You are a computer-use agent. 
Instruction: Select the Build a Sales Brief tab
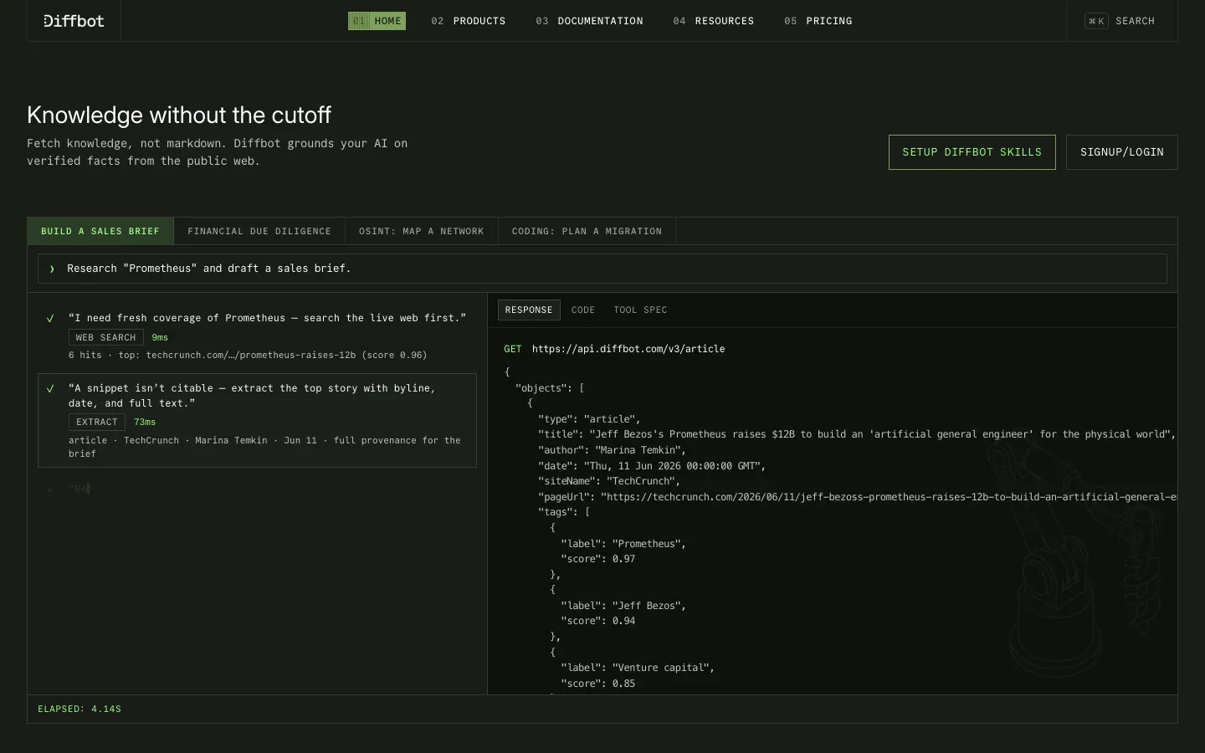tap(100, 231)
